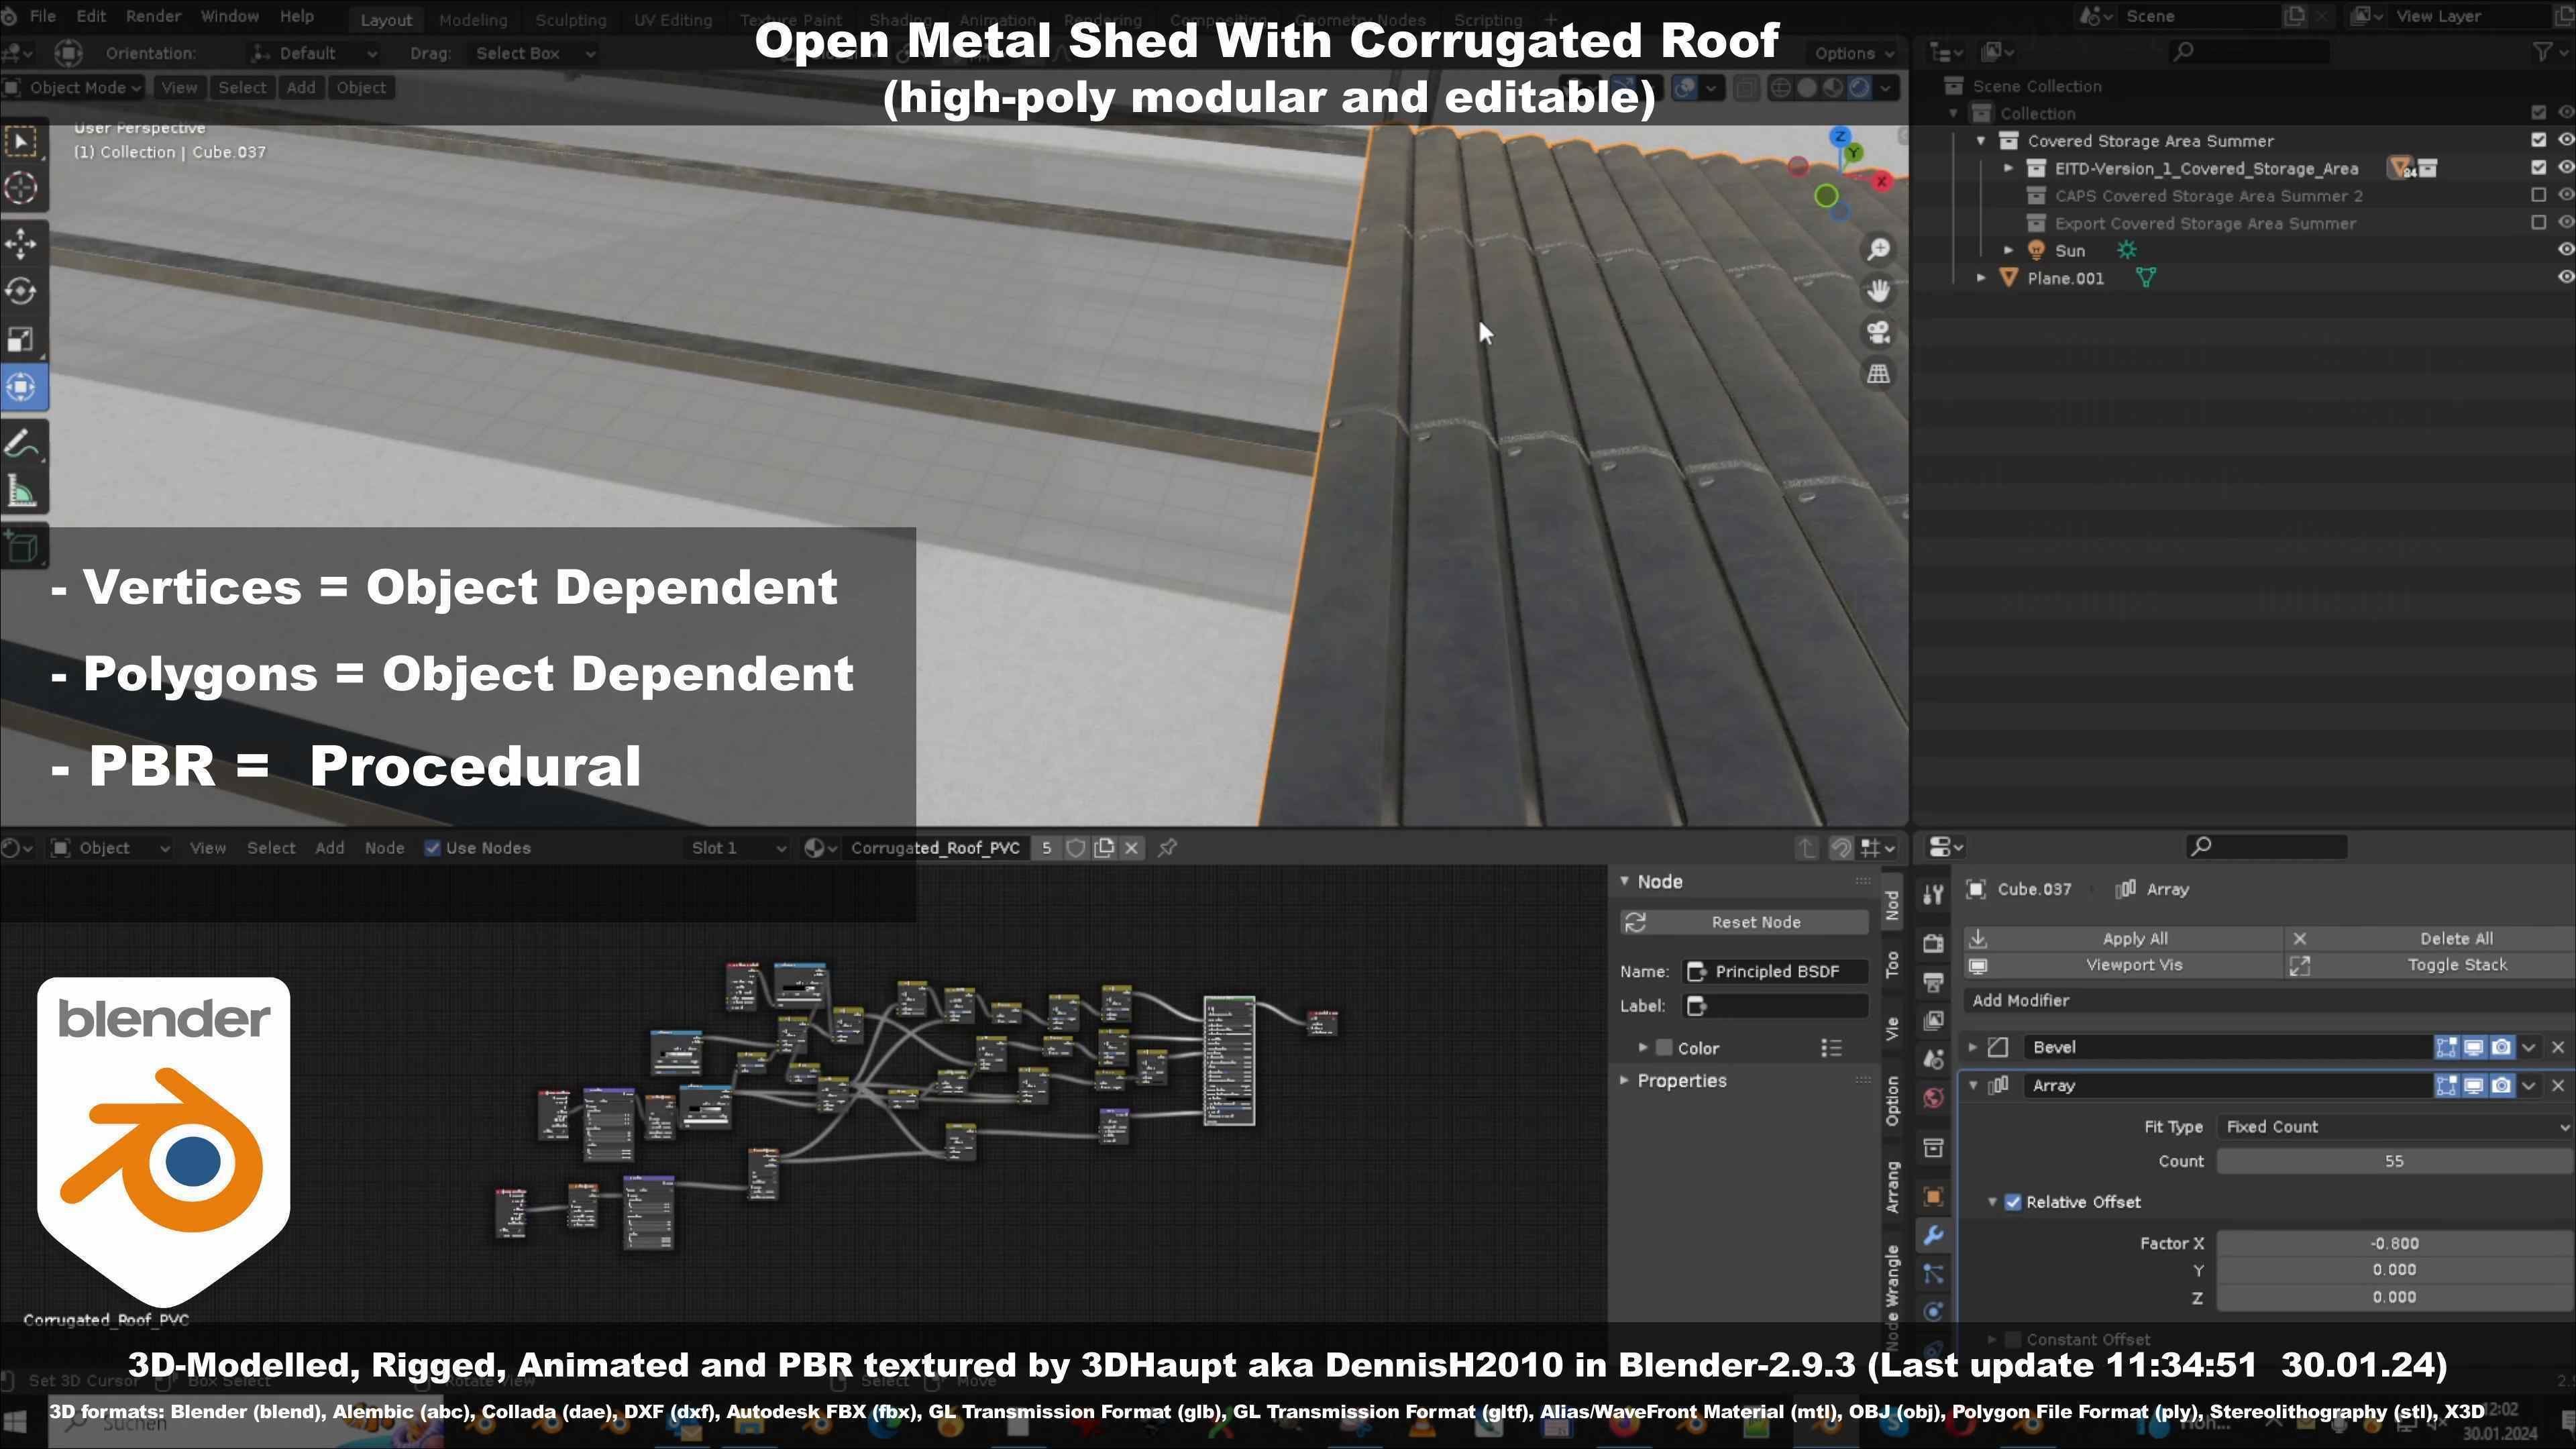
Task: Toggle the Use Nodes checkbox
Action: tap(432, 848)
